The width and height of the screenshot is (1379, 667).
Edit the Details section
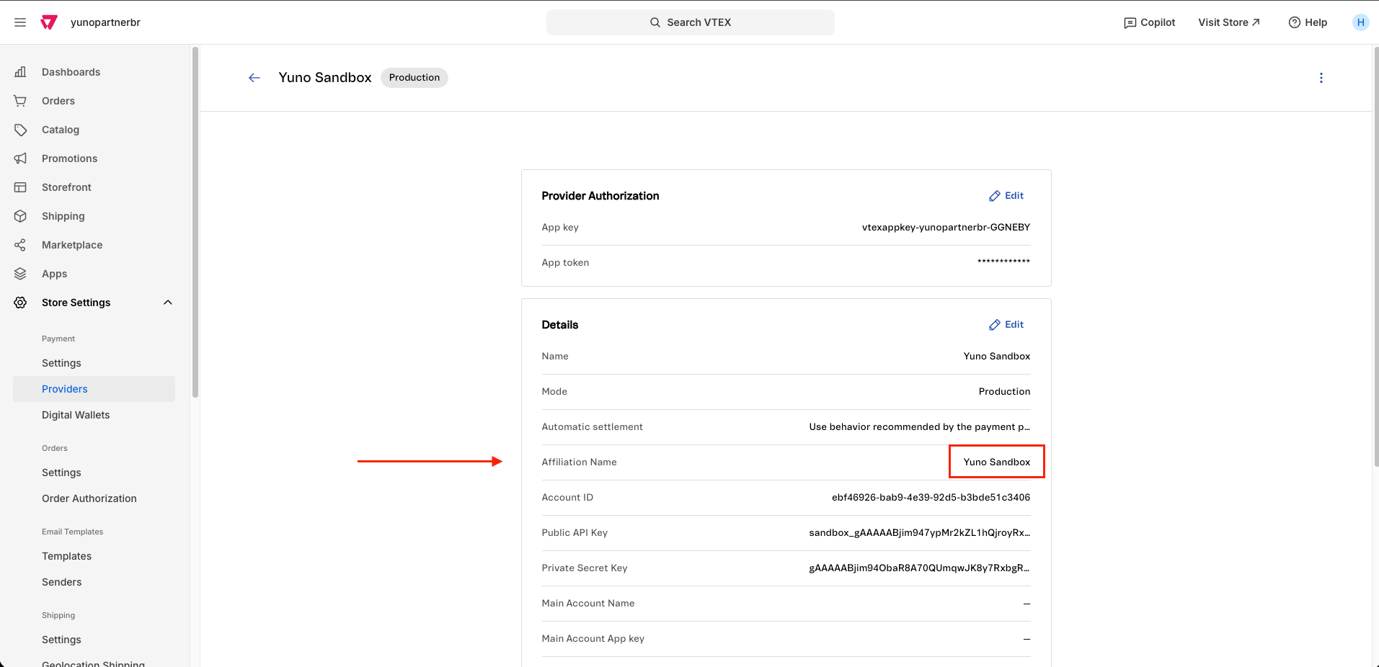[1006, 325]
